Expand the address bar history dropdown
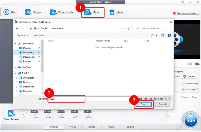This screenshot has height=132, width=201. [x=122, y=28]
